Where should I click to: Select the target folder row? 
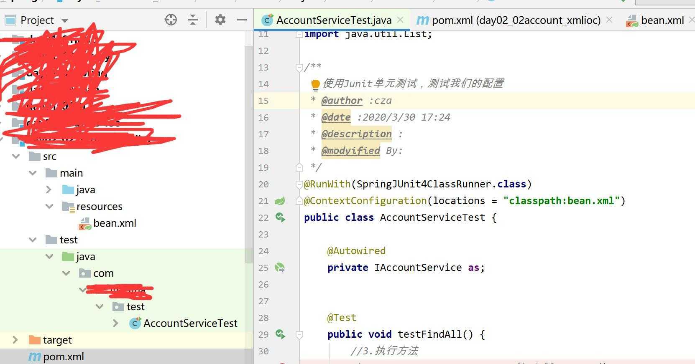coord(126,340)
